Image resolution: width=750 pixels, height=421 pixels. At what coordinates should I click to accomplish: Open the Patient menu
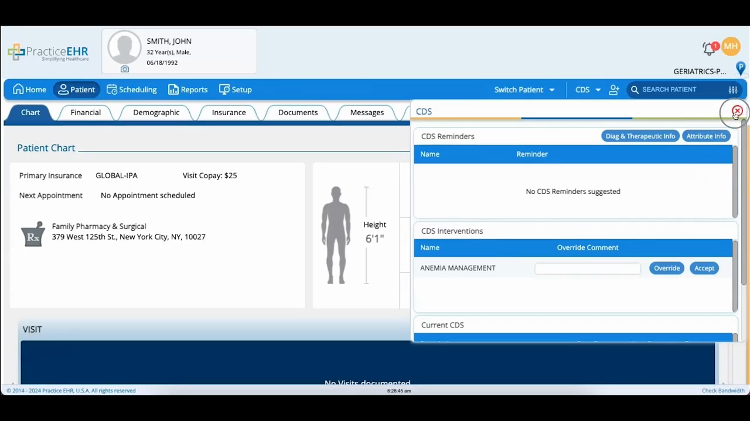[76, 89]
